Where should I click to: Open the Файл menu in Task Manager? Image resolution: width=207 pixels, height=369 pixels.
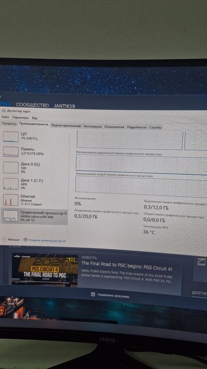(5, 116)
